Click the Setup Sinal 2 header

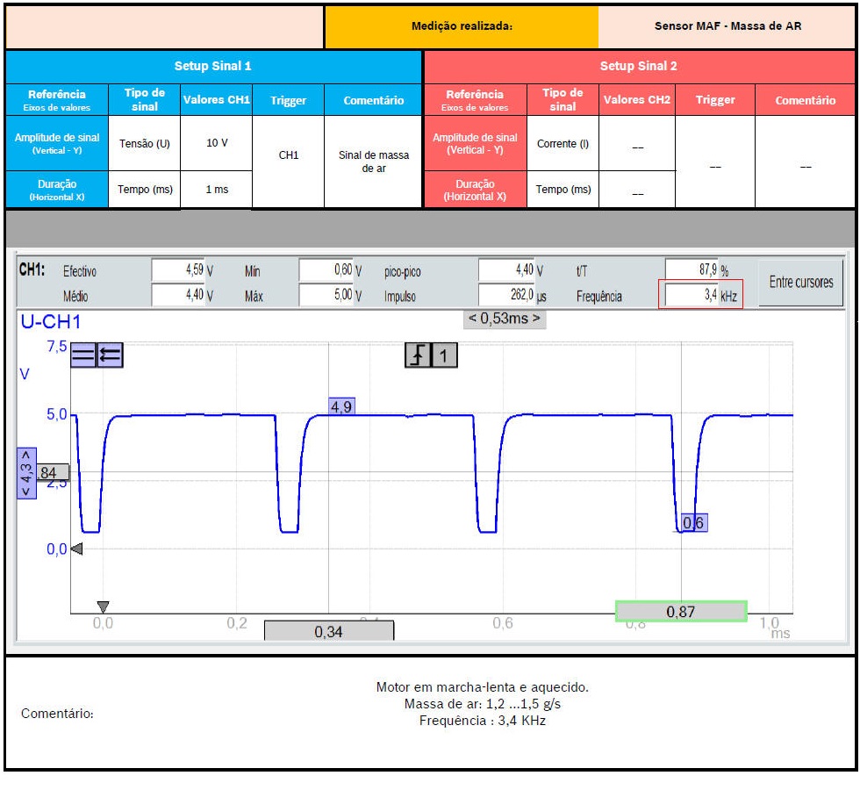click(639, 66)
